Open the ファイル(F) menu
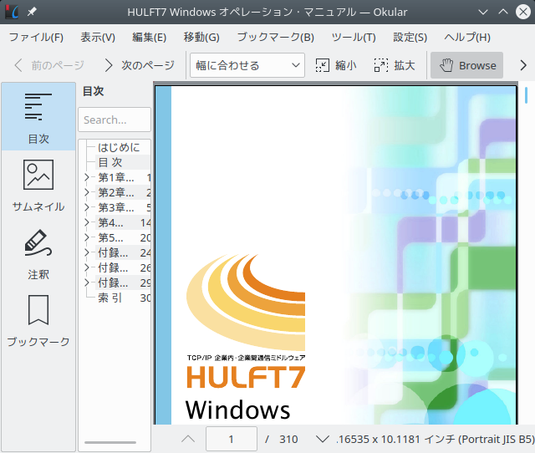Viewport: 535px width, 453px height. 36,37
